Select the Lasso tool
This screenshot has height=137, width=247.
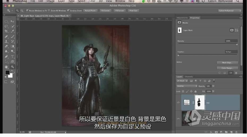tap(6, 26)
